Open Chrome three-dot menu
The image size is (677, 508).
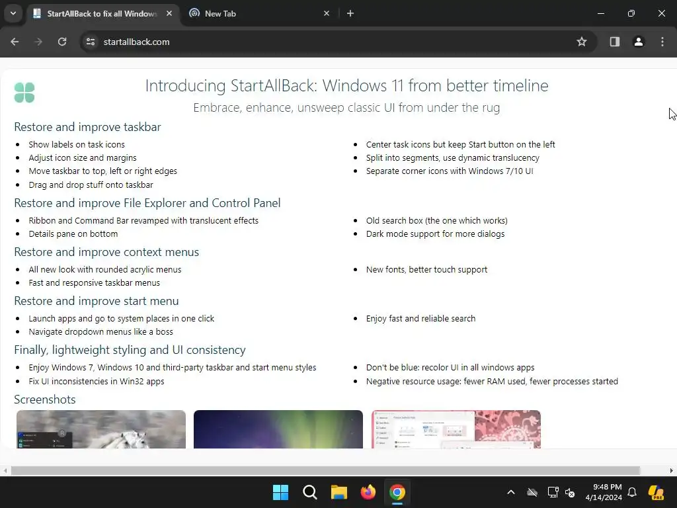(662, 42)
